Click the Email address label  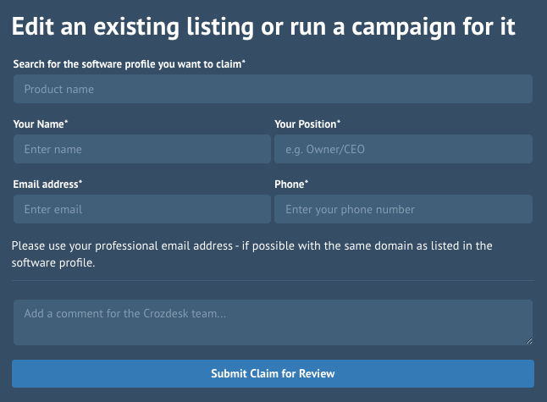pyautogui.click(x=47, y=184)
